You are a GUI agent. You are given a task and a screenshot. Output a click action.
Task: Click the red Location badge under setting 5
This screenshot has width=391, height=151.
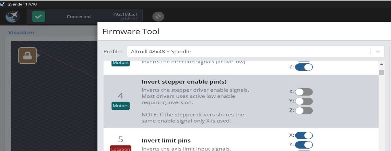(x=121, y=149)
